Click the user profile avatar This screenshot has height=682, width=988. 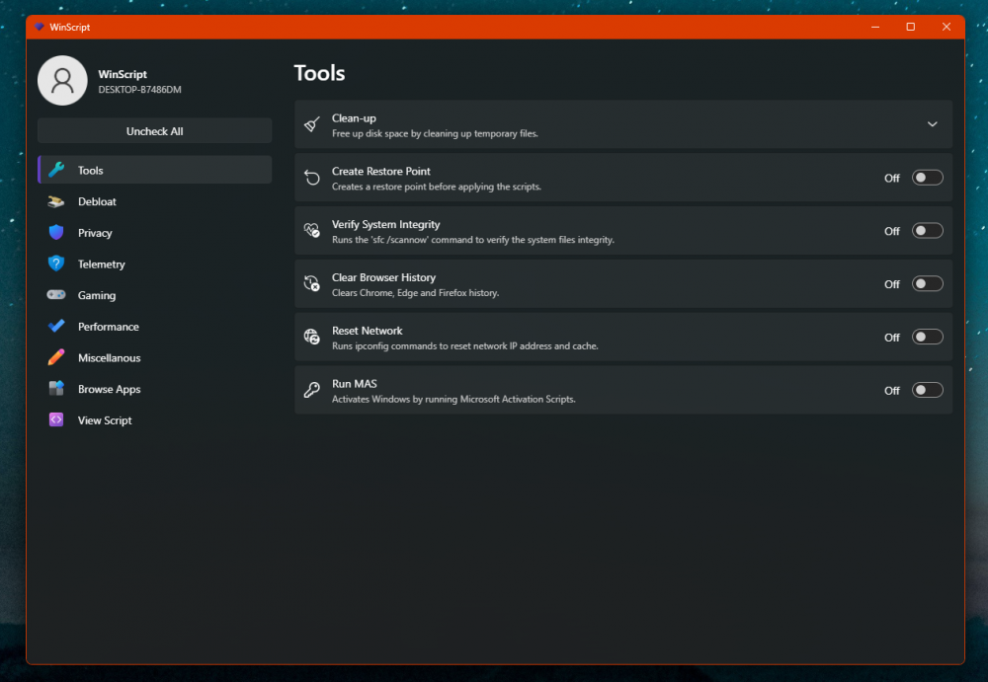coord(62,81)
